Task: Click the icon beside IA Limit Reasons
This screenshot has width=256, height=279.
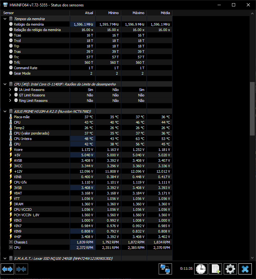Action: 16,89
